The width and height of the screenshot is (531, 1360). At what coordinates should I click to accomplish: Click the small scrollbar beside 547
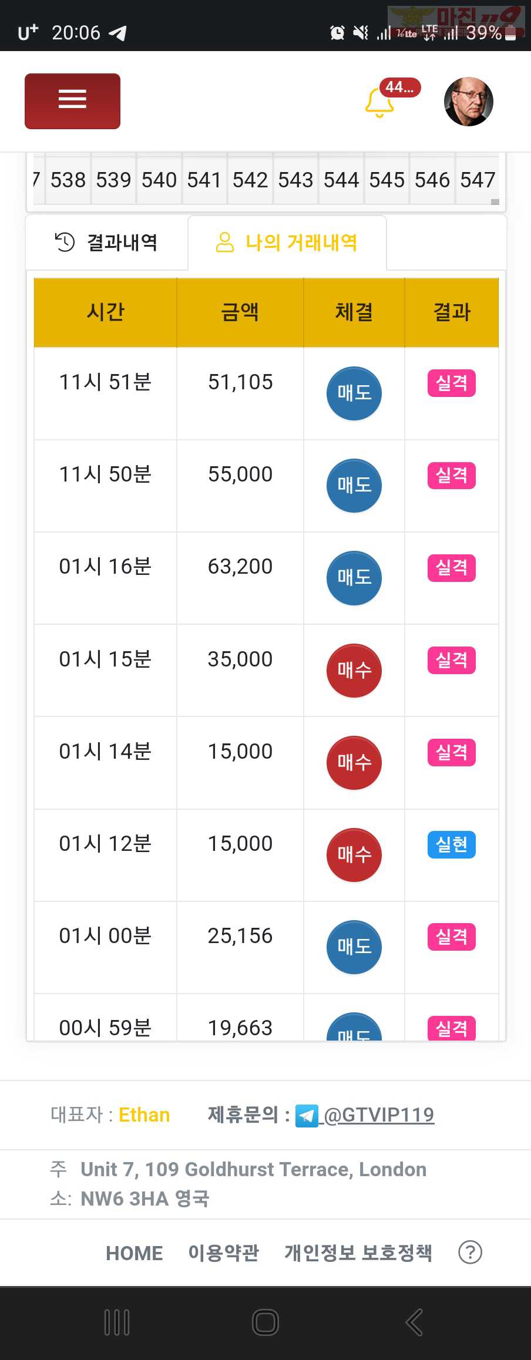click(x=495, y=201)
